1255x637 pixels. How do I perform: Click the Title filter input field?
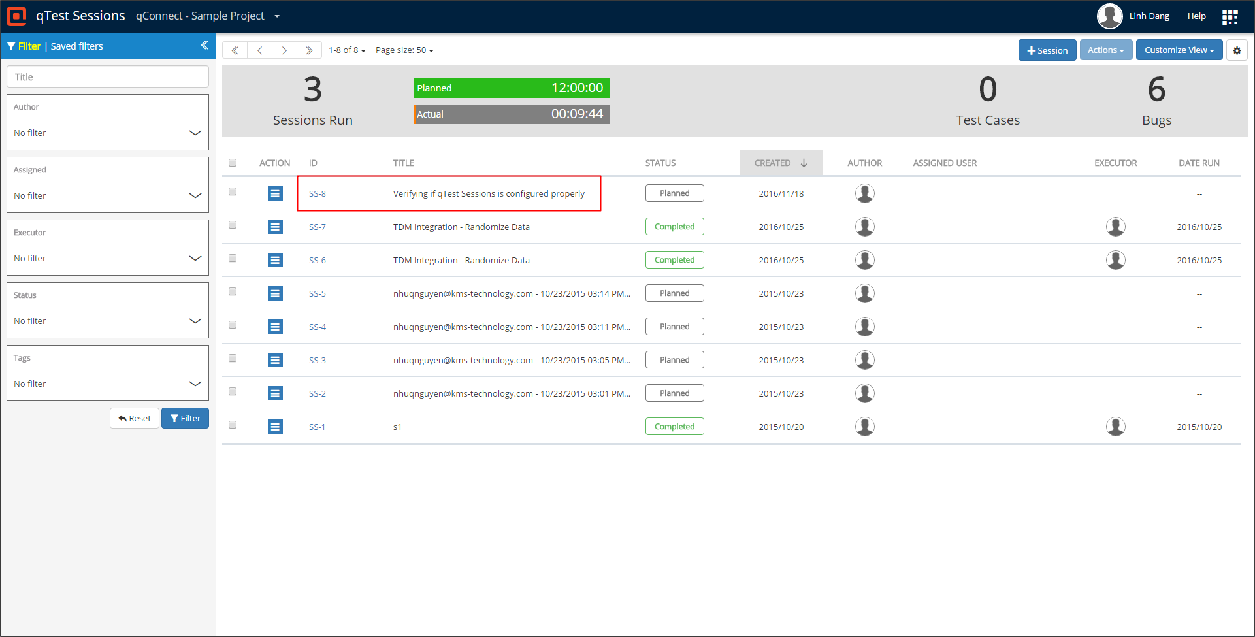(108, 76)
